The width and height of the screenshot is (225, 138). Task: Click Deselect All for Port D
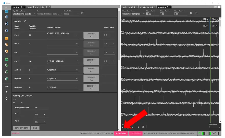[x=91, y=61]
